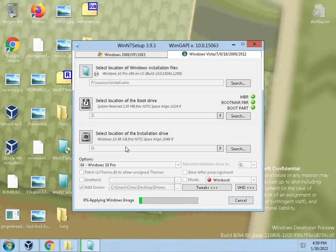336x252 pixels.
Task: Open File Explorer from the taskbar
Action: (68, 245)
